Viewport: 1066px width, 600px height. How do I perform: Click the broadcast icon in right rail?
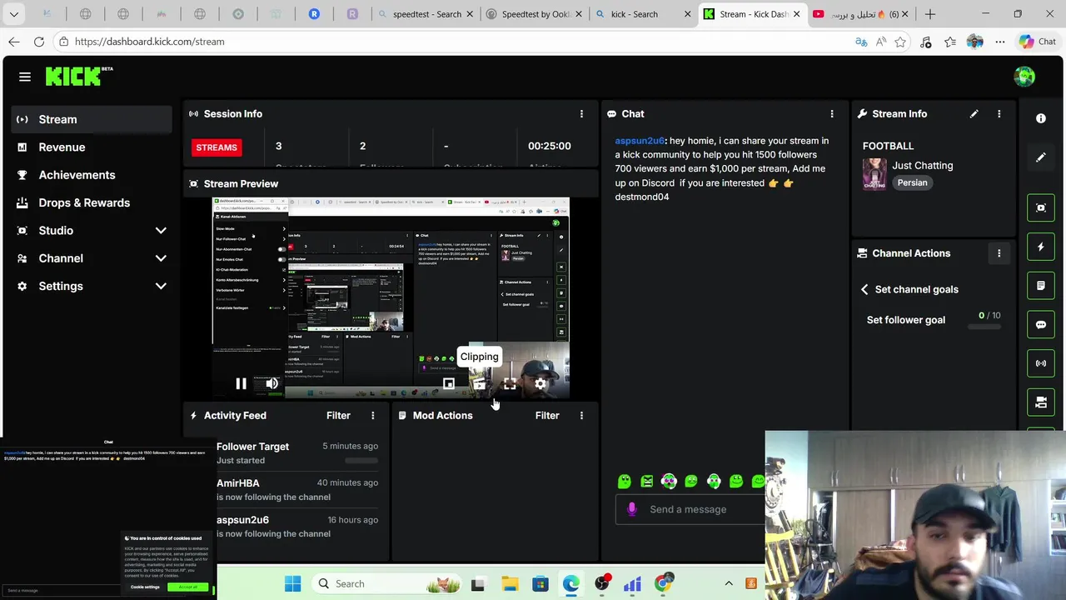tap(1040, 363)
